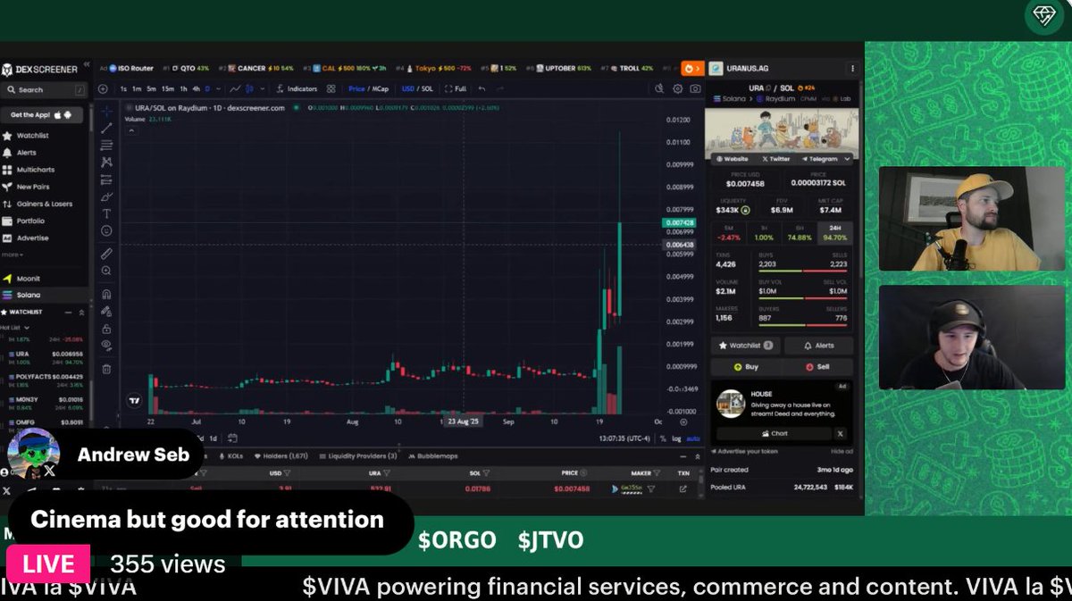Select the crosshair cursor tool
1072x601 pixels.
pyautogui.click(x=106, y=112)
